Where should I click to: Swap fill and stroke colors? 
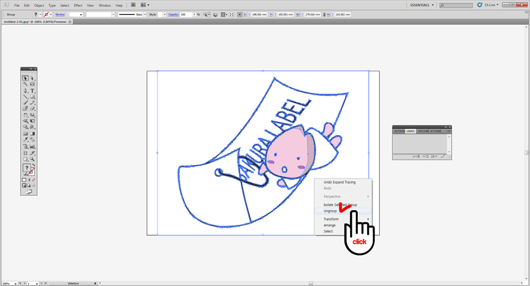[x=33, y=165]
